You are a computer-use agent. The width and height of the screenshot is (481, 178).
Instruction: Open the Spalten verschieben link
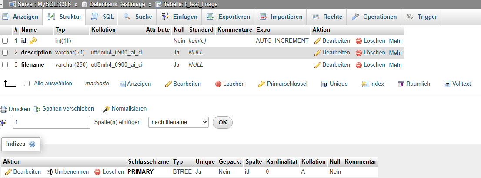[x=68, y=109]
